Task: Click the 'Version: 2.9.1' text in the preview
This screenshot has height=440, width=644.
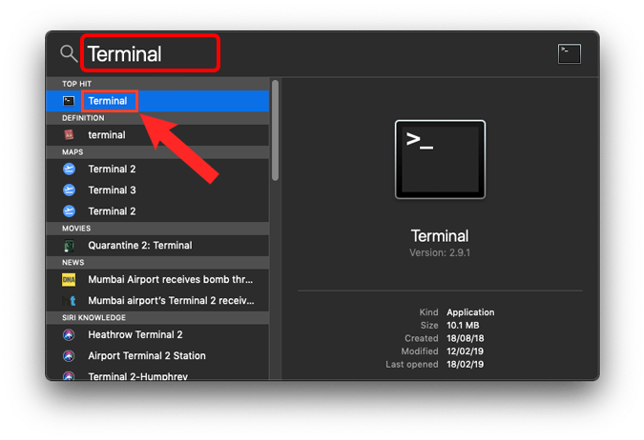Action: point(440,253)
